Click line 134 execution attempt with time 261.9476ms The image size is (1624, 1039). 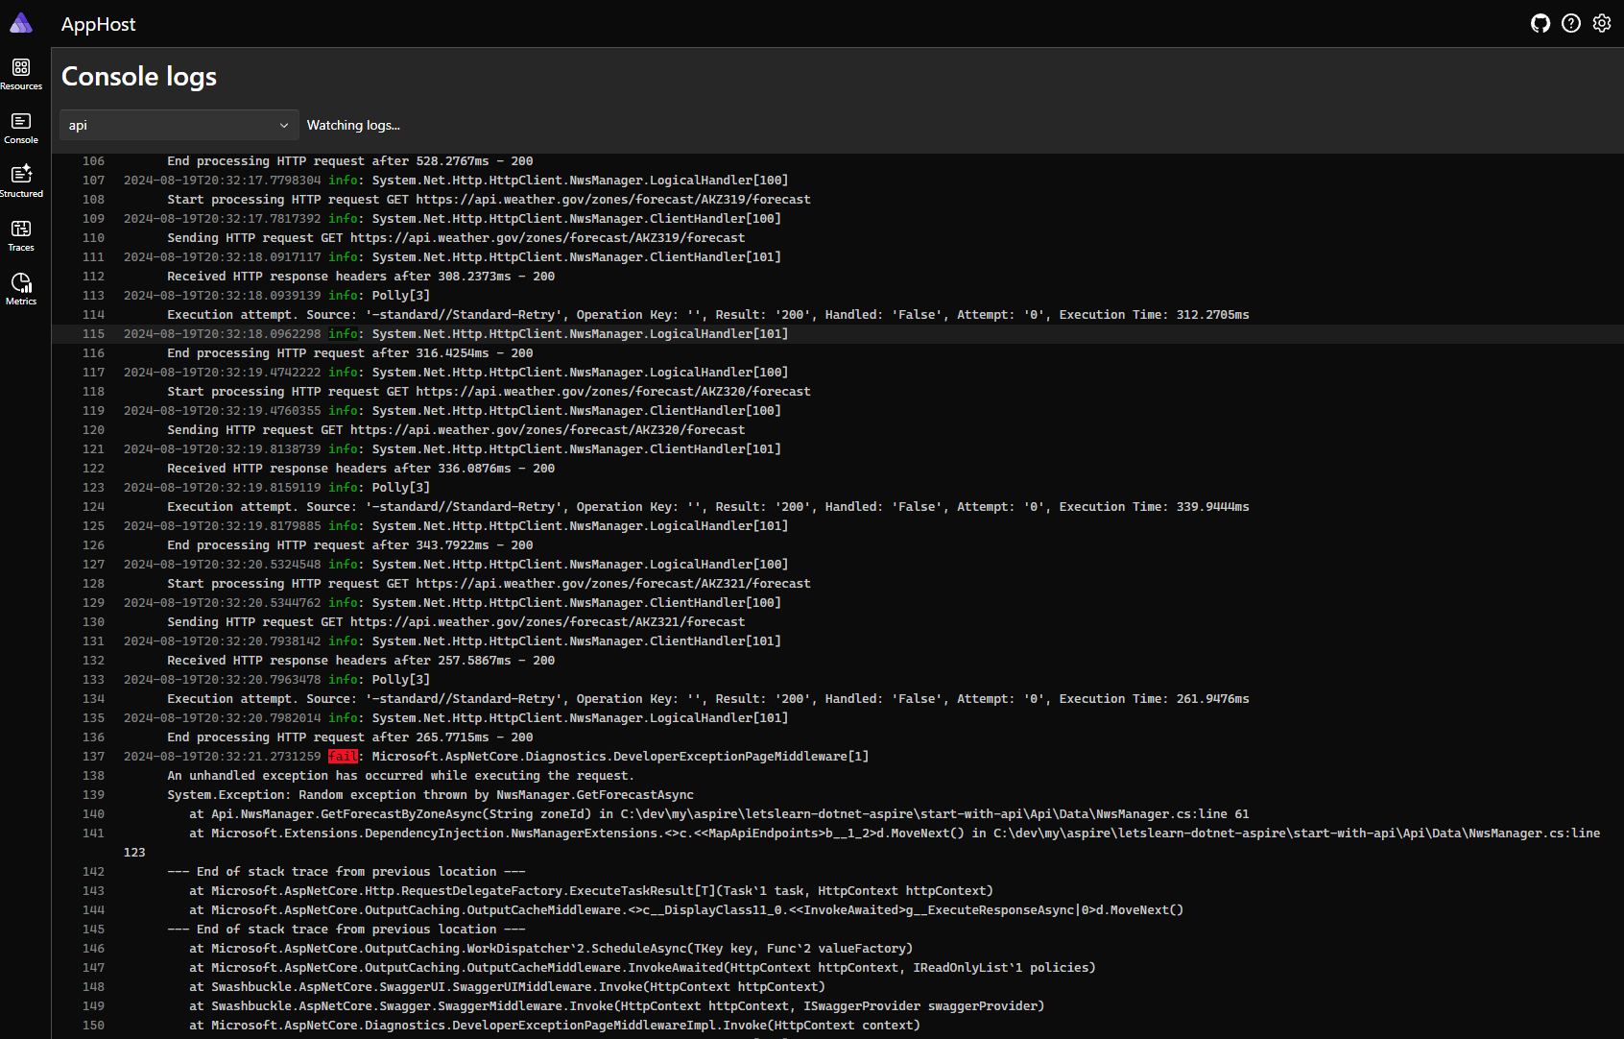pyautogui.click(x=708, y=699)
